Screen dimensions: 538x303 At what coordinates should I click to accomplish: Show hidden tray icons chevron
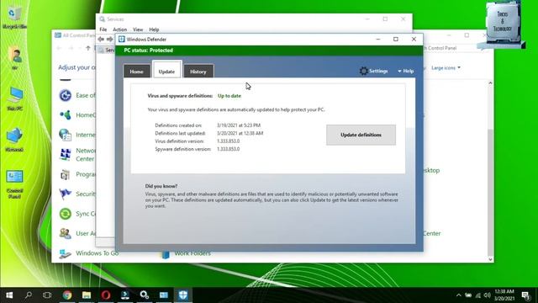459,295
